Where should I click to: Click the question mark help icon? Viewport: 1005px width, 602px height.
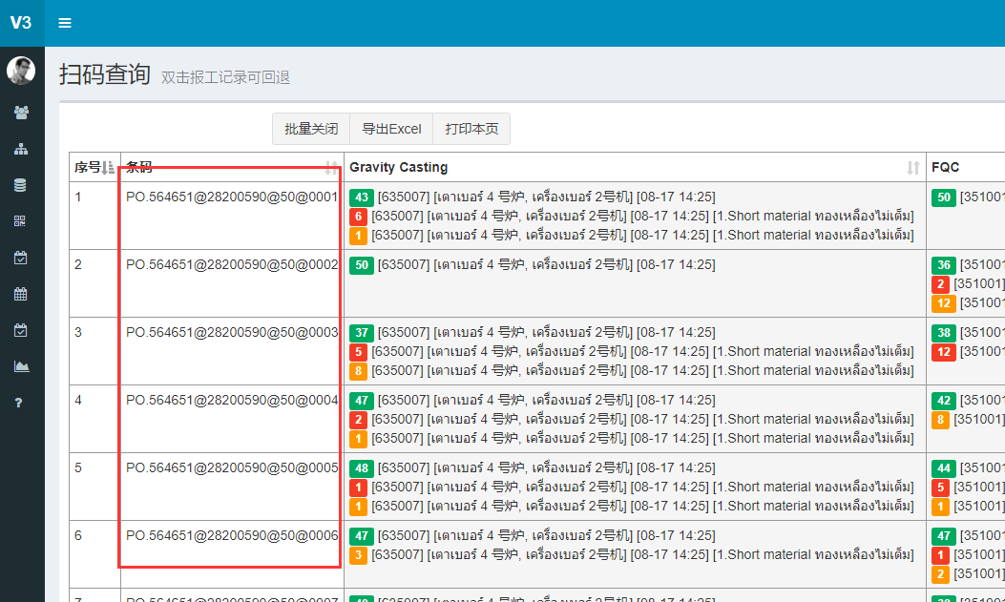(x=18, y=403)
